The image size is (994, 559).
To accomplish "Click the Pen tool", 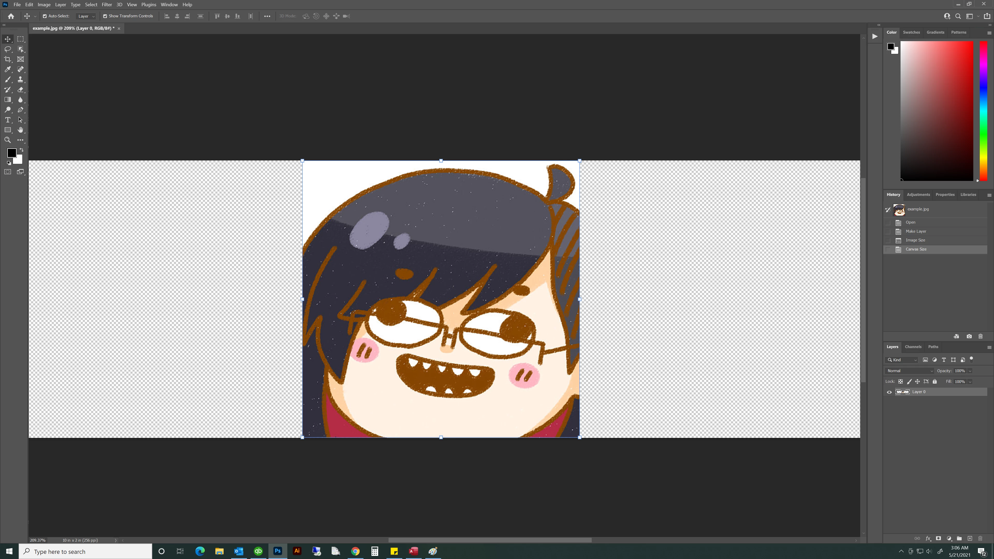I will pyautogui.click(x=20, y=110).
